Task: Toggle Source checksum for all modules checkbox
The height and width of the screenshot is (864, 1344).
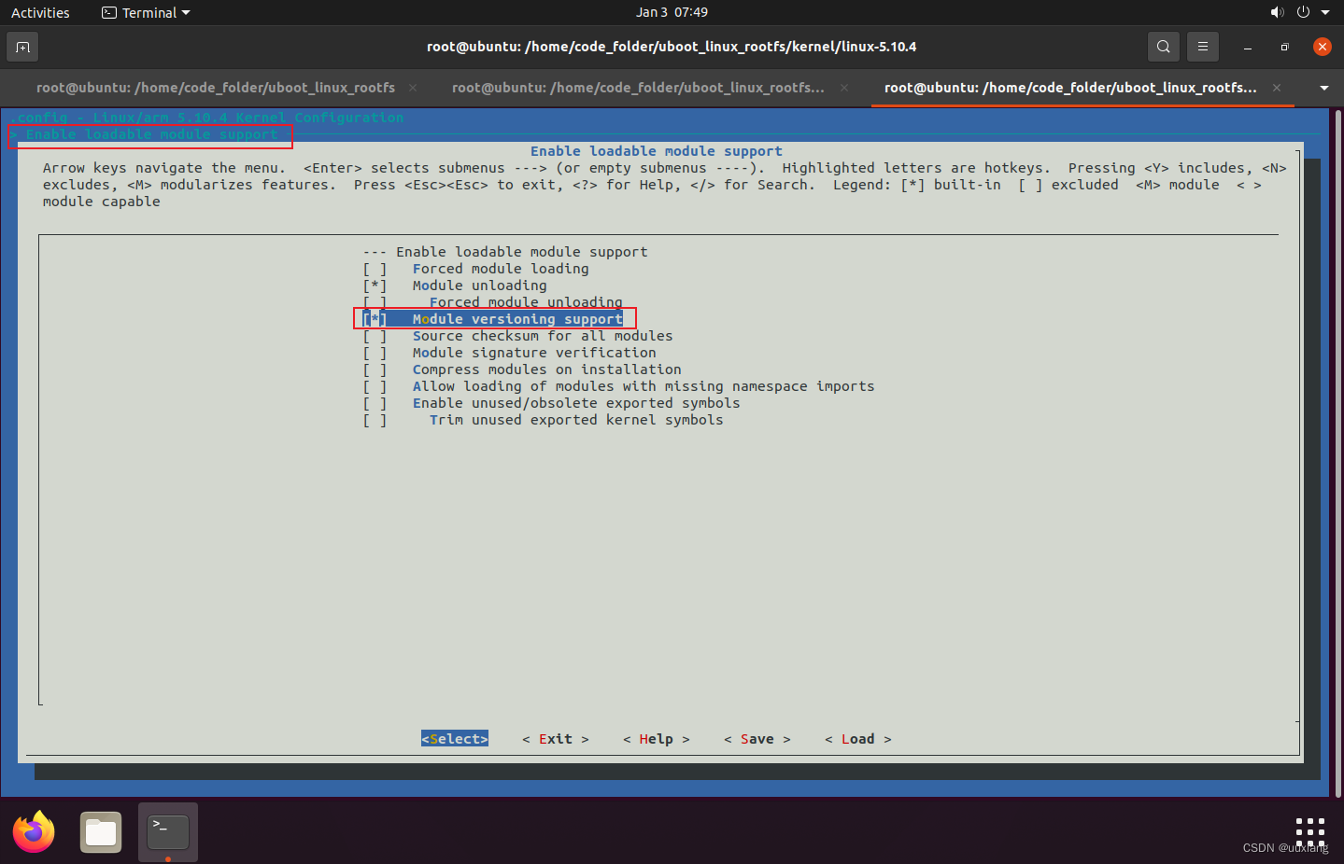Action: point(375,336)
